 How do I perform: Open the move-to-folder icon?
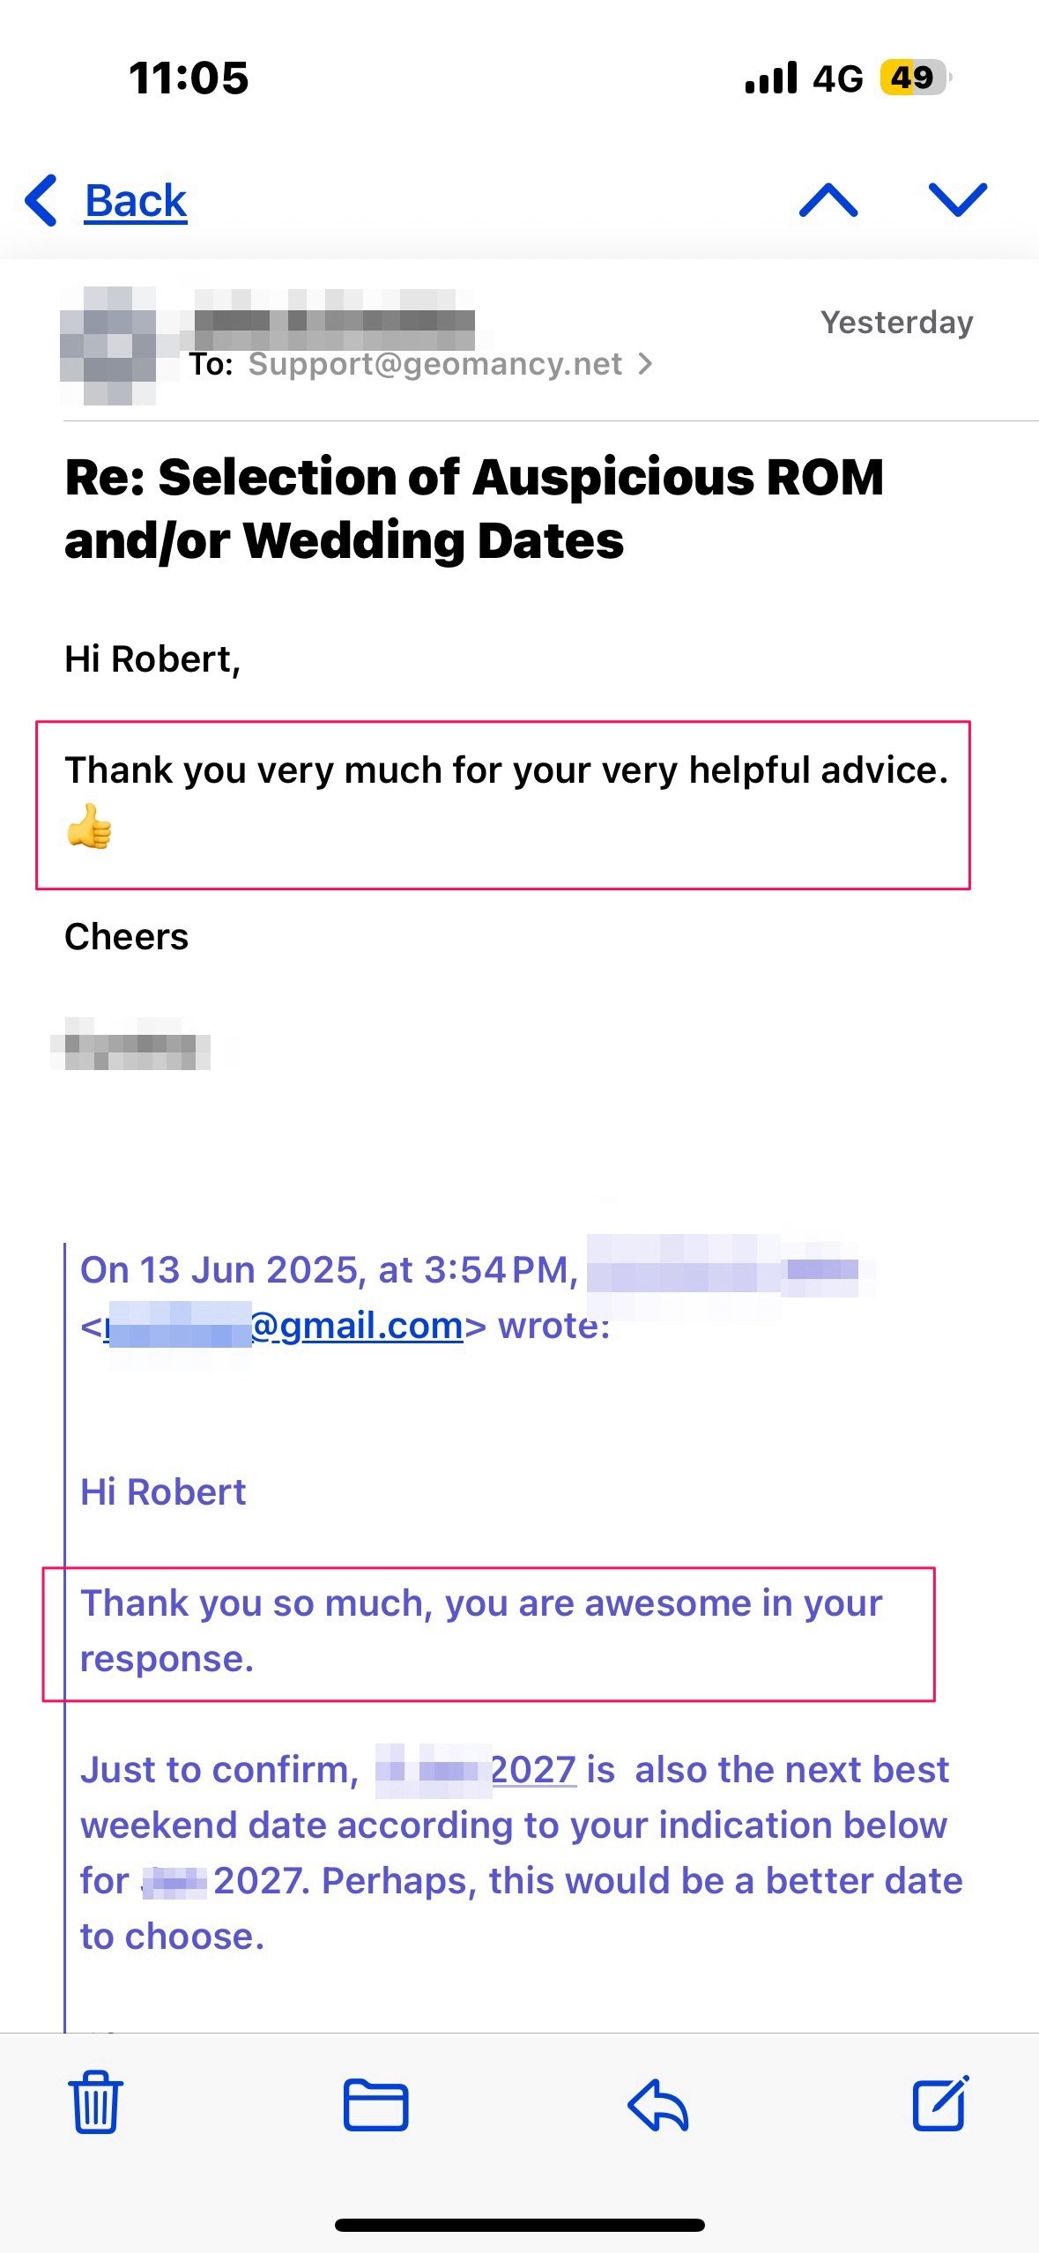(375, 2104)
